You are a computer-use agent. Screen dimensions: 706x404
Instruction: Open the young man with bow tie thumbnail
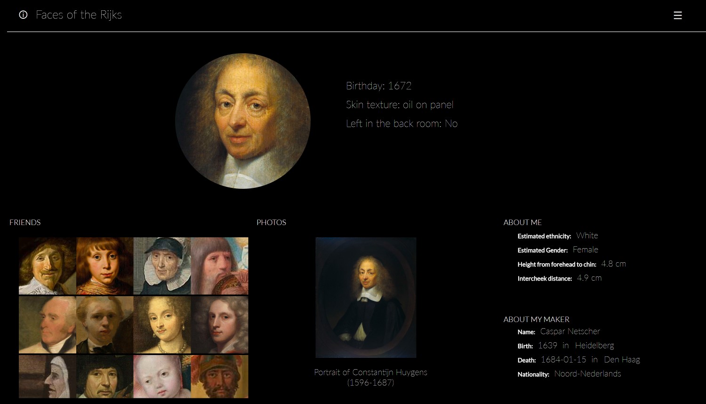point(105,325)
